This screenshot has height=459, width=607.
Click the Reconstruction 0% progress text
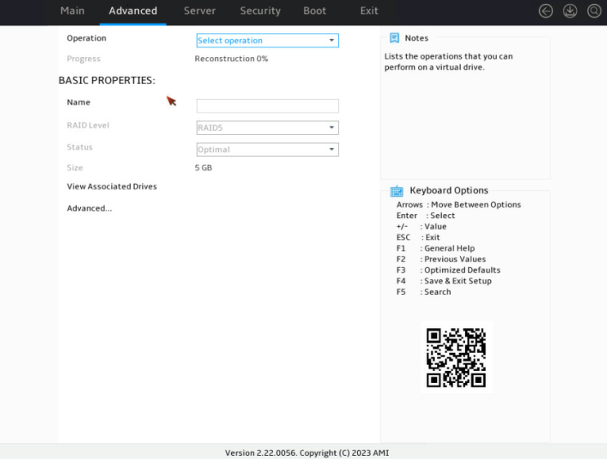[231, 59]
